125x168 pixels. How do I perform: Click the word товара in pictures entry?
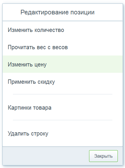[x=42, y=108]
